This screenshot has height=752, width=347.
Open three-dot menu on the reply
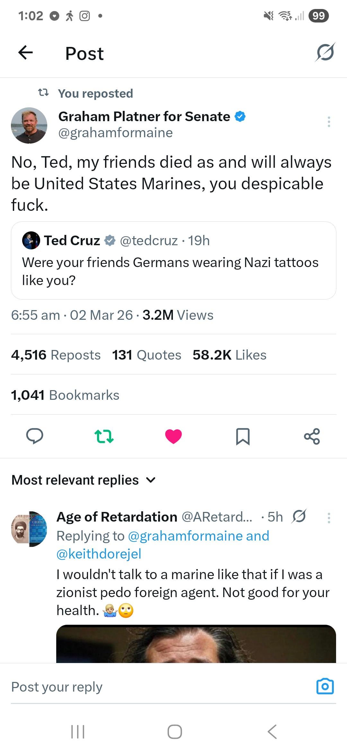point(329,518)
